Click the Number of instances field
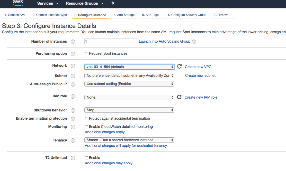 (111, 41)
